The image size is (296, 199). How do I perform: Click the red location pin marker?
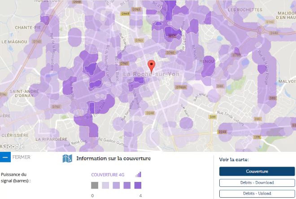point(152,65)
